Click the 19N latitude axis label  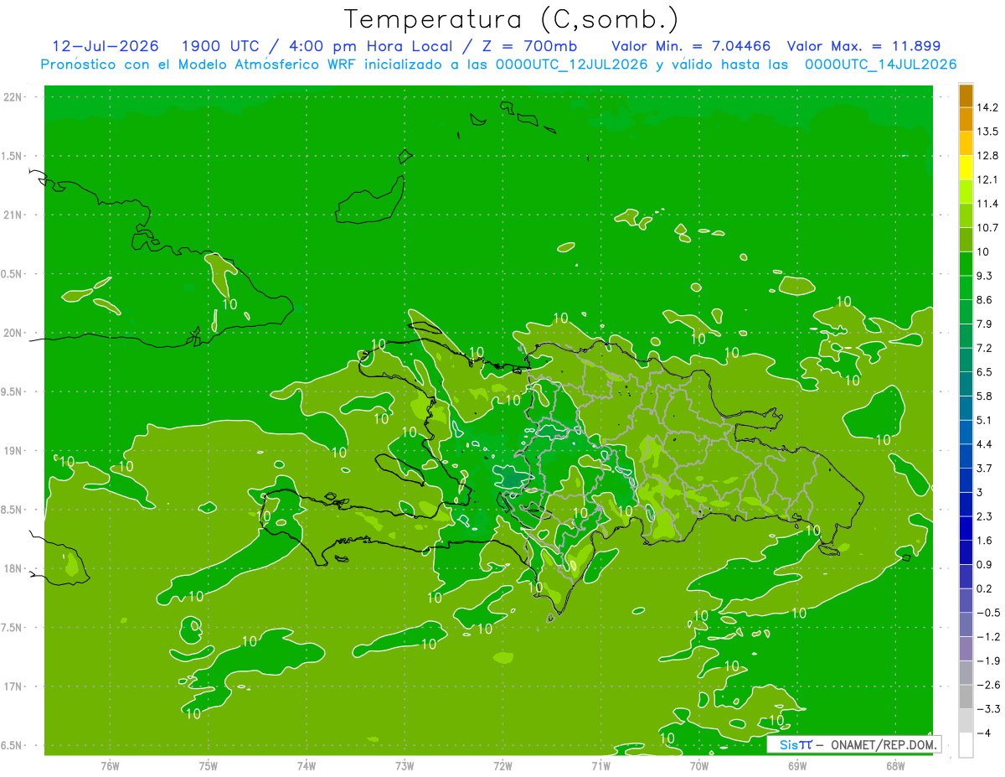13,451
